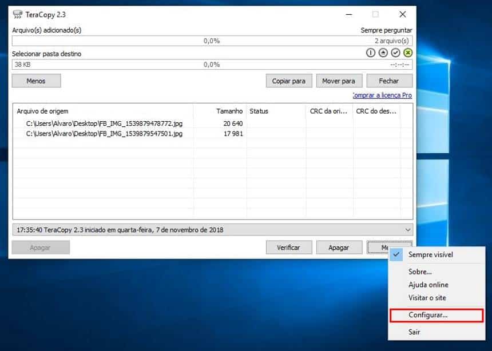The image size is (492, 351).
Task: Close the TeraCopy window
Action: point(403,14)
